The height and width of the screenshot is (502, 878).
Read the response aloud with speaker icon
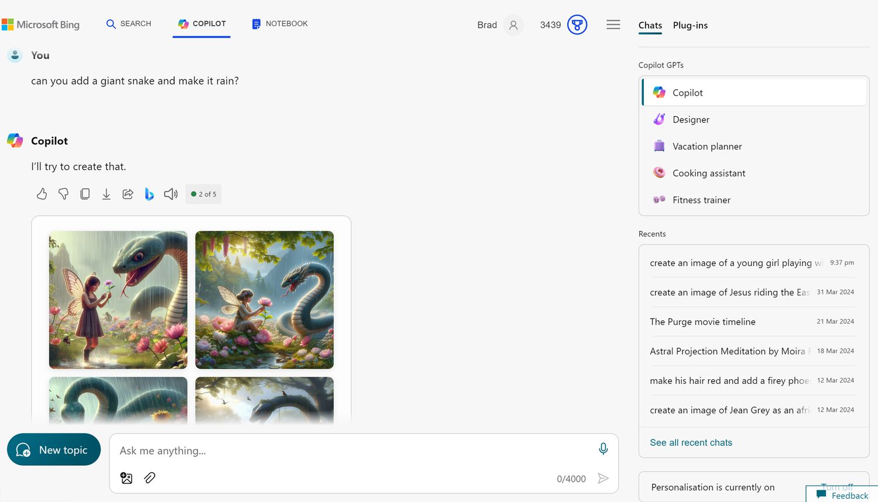click(x=170, y=194)
